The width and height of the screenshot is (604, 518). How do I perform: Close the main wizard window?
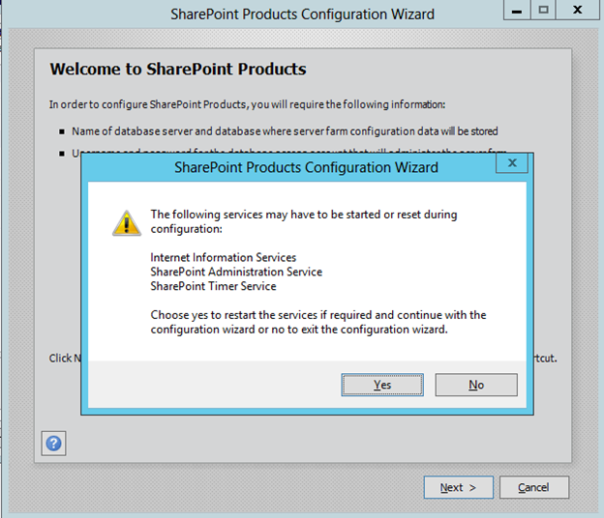pos(578,10)
